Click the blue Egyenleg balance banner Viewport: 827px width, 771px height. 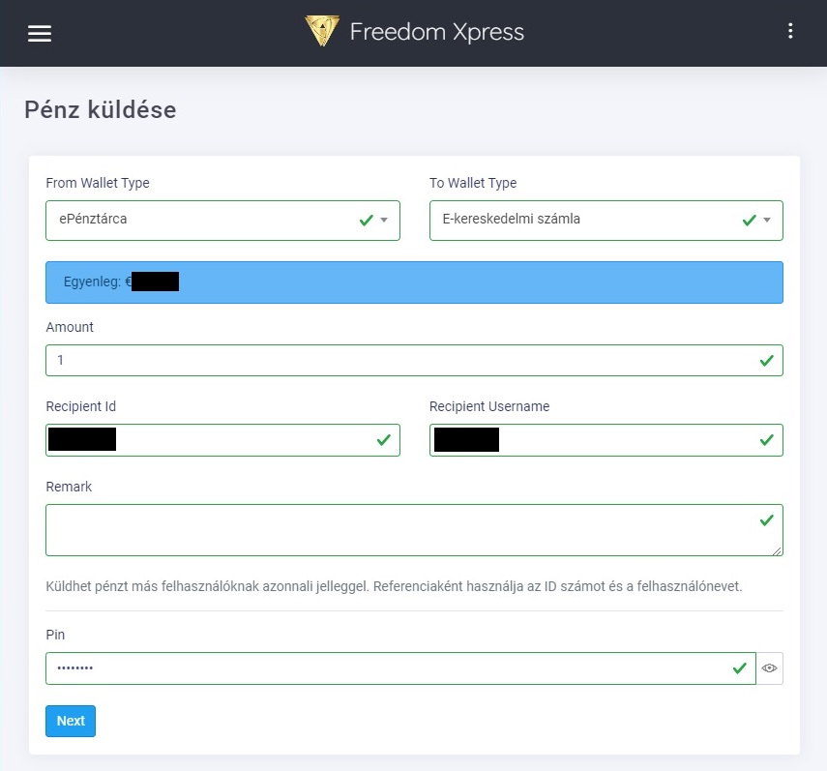(414, 282)
